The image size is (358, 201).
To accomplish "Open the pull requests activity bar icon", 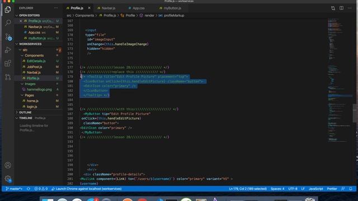I will [x=8, y=77].
